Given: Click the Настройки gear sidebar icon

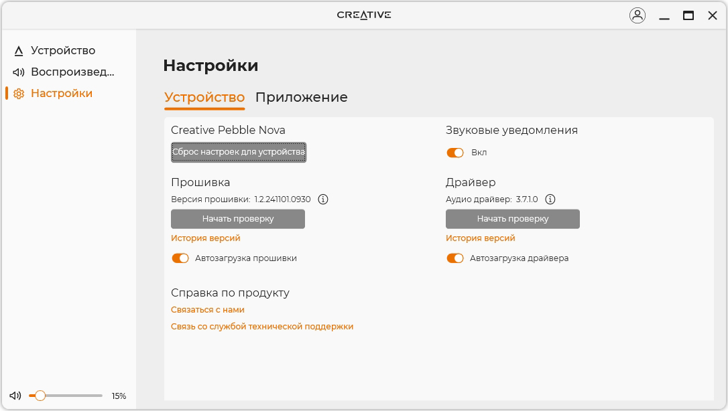Looking at the screenshot, I should tap(19, 94).
